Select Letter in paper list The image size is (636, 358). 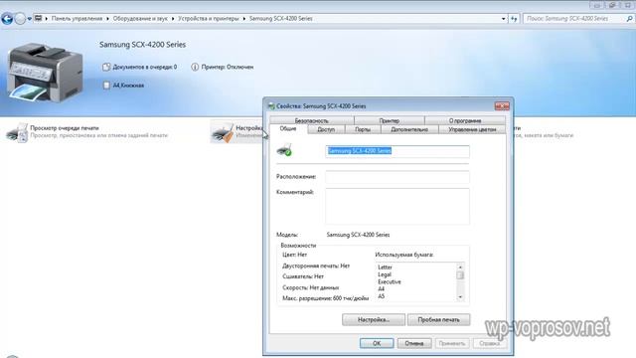click(x=385, y=268)
